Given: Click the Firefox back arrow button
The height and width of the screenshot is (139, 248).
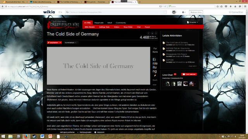Looking at the screenshot, I should click(3, 7).
